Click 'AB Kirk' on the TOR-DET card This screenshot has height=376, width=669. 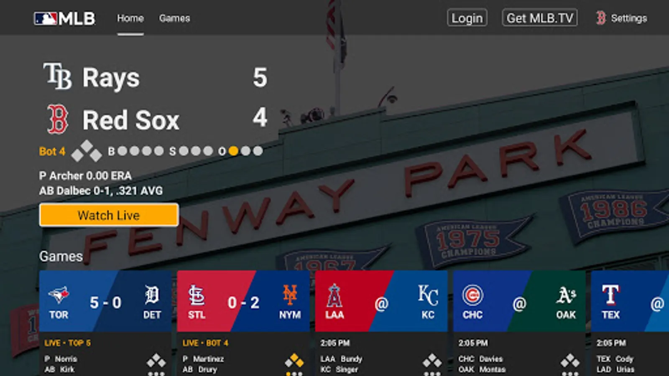click(x=59, y=369)
